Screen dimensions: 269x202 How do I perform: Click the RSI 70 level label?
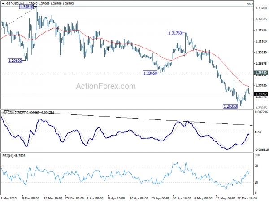(256, 166)
